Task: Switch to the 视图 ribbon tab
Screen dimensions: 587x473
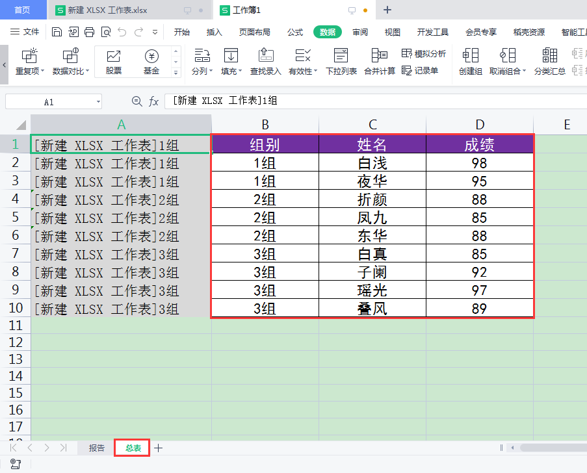Action: click(393, 32)
